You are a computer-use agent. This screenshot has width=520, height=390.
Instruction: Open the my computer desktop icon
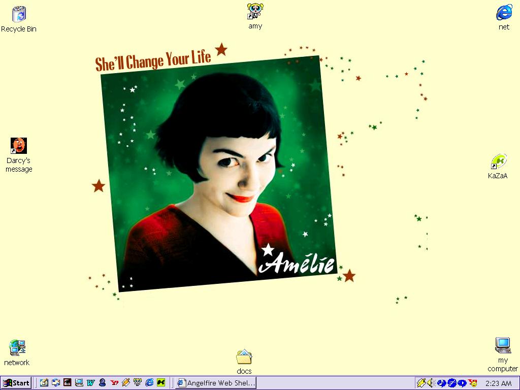coord(503,345)
